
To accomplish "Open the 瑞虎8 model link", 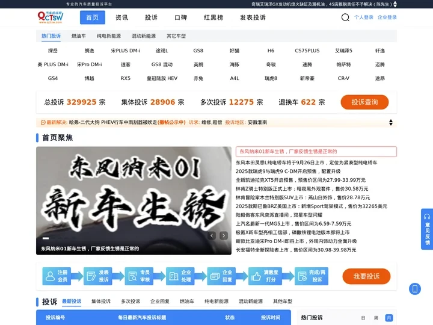I will [x=271, y=78].
